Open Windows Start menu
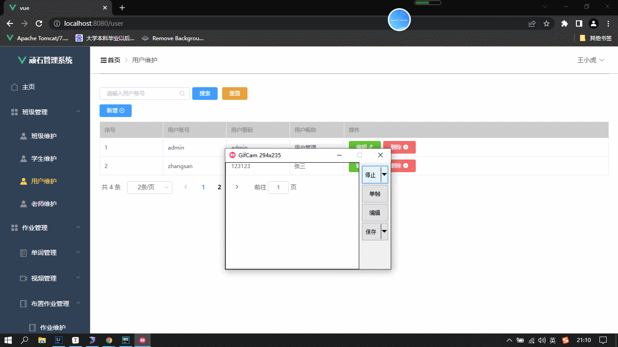618x347 pixels. [x=8, y=340]
